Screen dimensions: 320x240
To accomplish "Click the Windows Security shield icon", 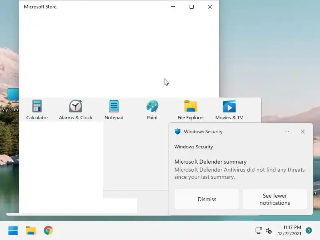I will (x=178, y=132).
